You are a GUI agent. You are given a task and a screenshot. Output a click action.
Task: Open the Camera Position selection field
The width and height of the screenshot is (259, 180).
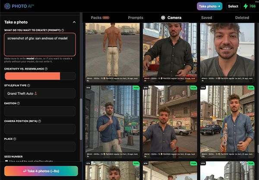[x=40, y=129]
